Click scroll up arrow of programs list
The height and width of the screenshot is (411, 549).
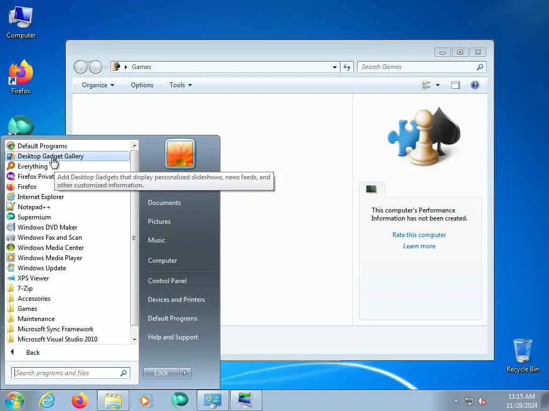pyautogui.click(x=135, y=145)
